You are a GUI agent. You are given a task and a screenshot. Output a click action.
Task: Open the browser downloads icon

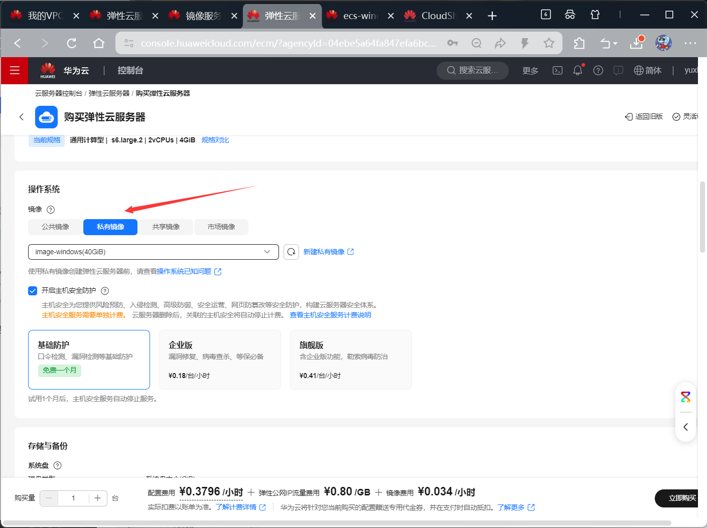click(x=637, y=43)
